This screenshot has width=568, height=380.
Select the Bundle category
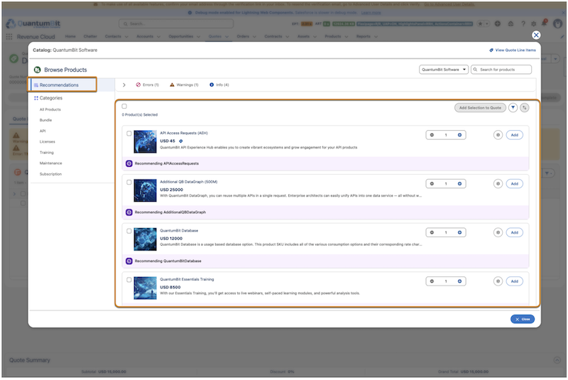[x=45, y=120]
